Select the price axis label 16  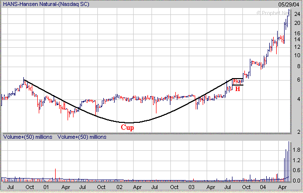point(297,33)
